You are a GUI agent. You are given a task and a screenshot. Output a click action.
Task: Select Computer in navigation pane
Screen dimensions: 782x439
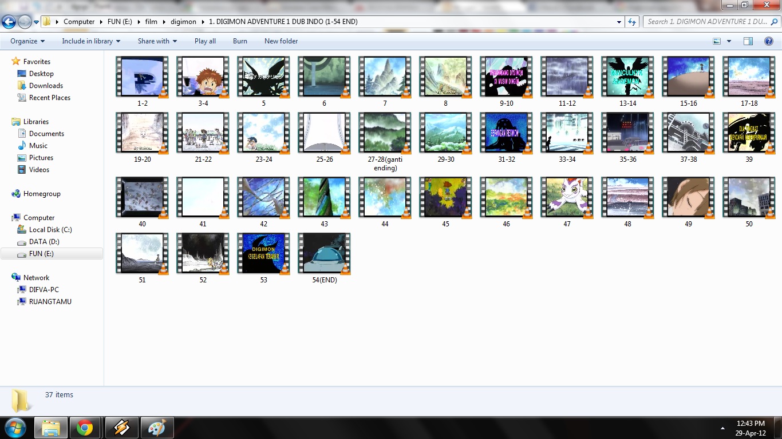pyautogui.click(x=39, y=218)
